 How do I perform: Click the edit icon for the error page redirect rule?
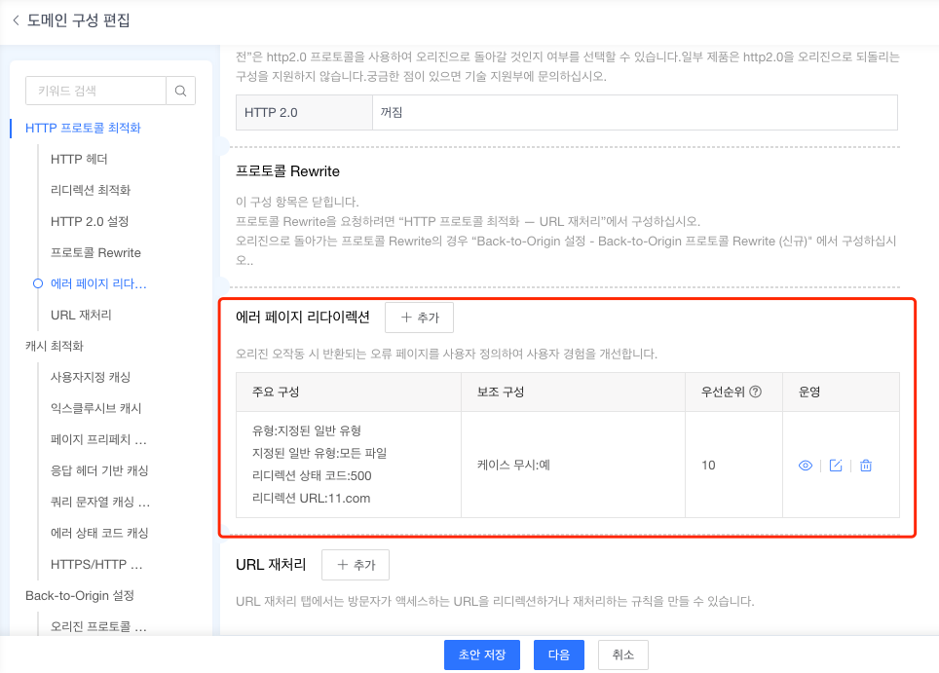pos(835,465)
